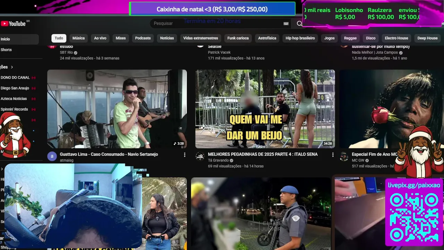Open the live icon beside DONO DO CANAL

coord(34,78)
